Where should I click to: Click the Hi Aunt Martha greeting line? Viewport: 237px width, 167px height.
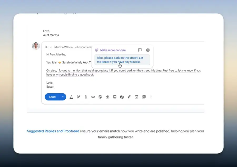click(56, 55)
